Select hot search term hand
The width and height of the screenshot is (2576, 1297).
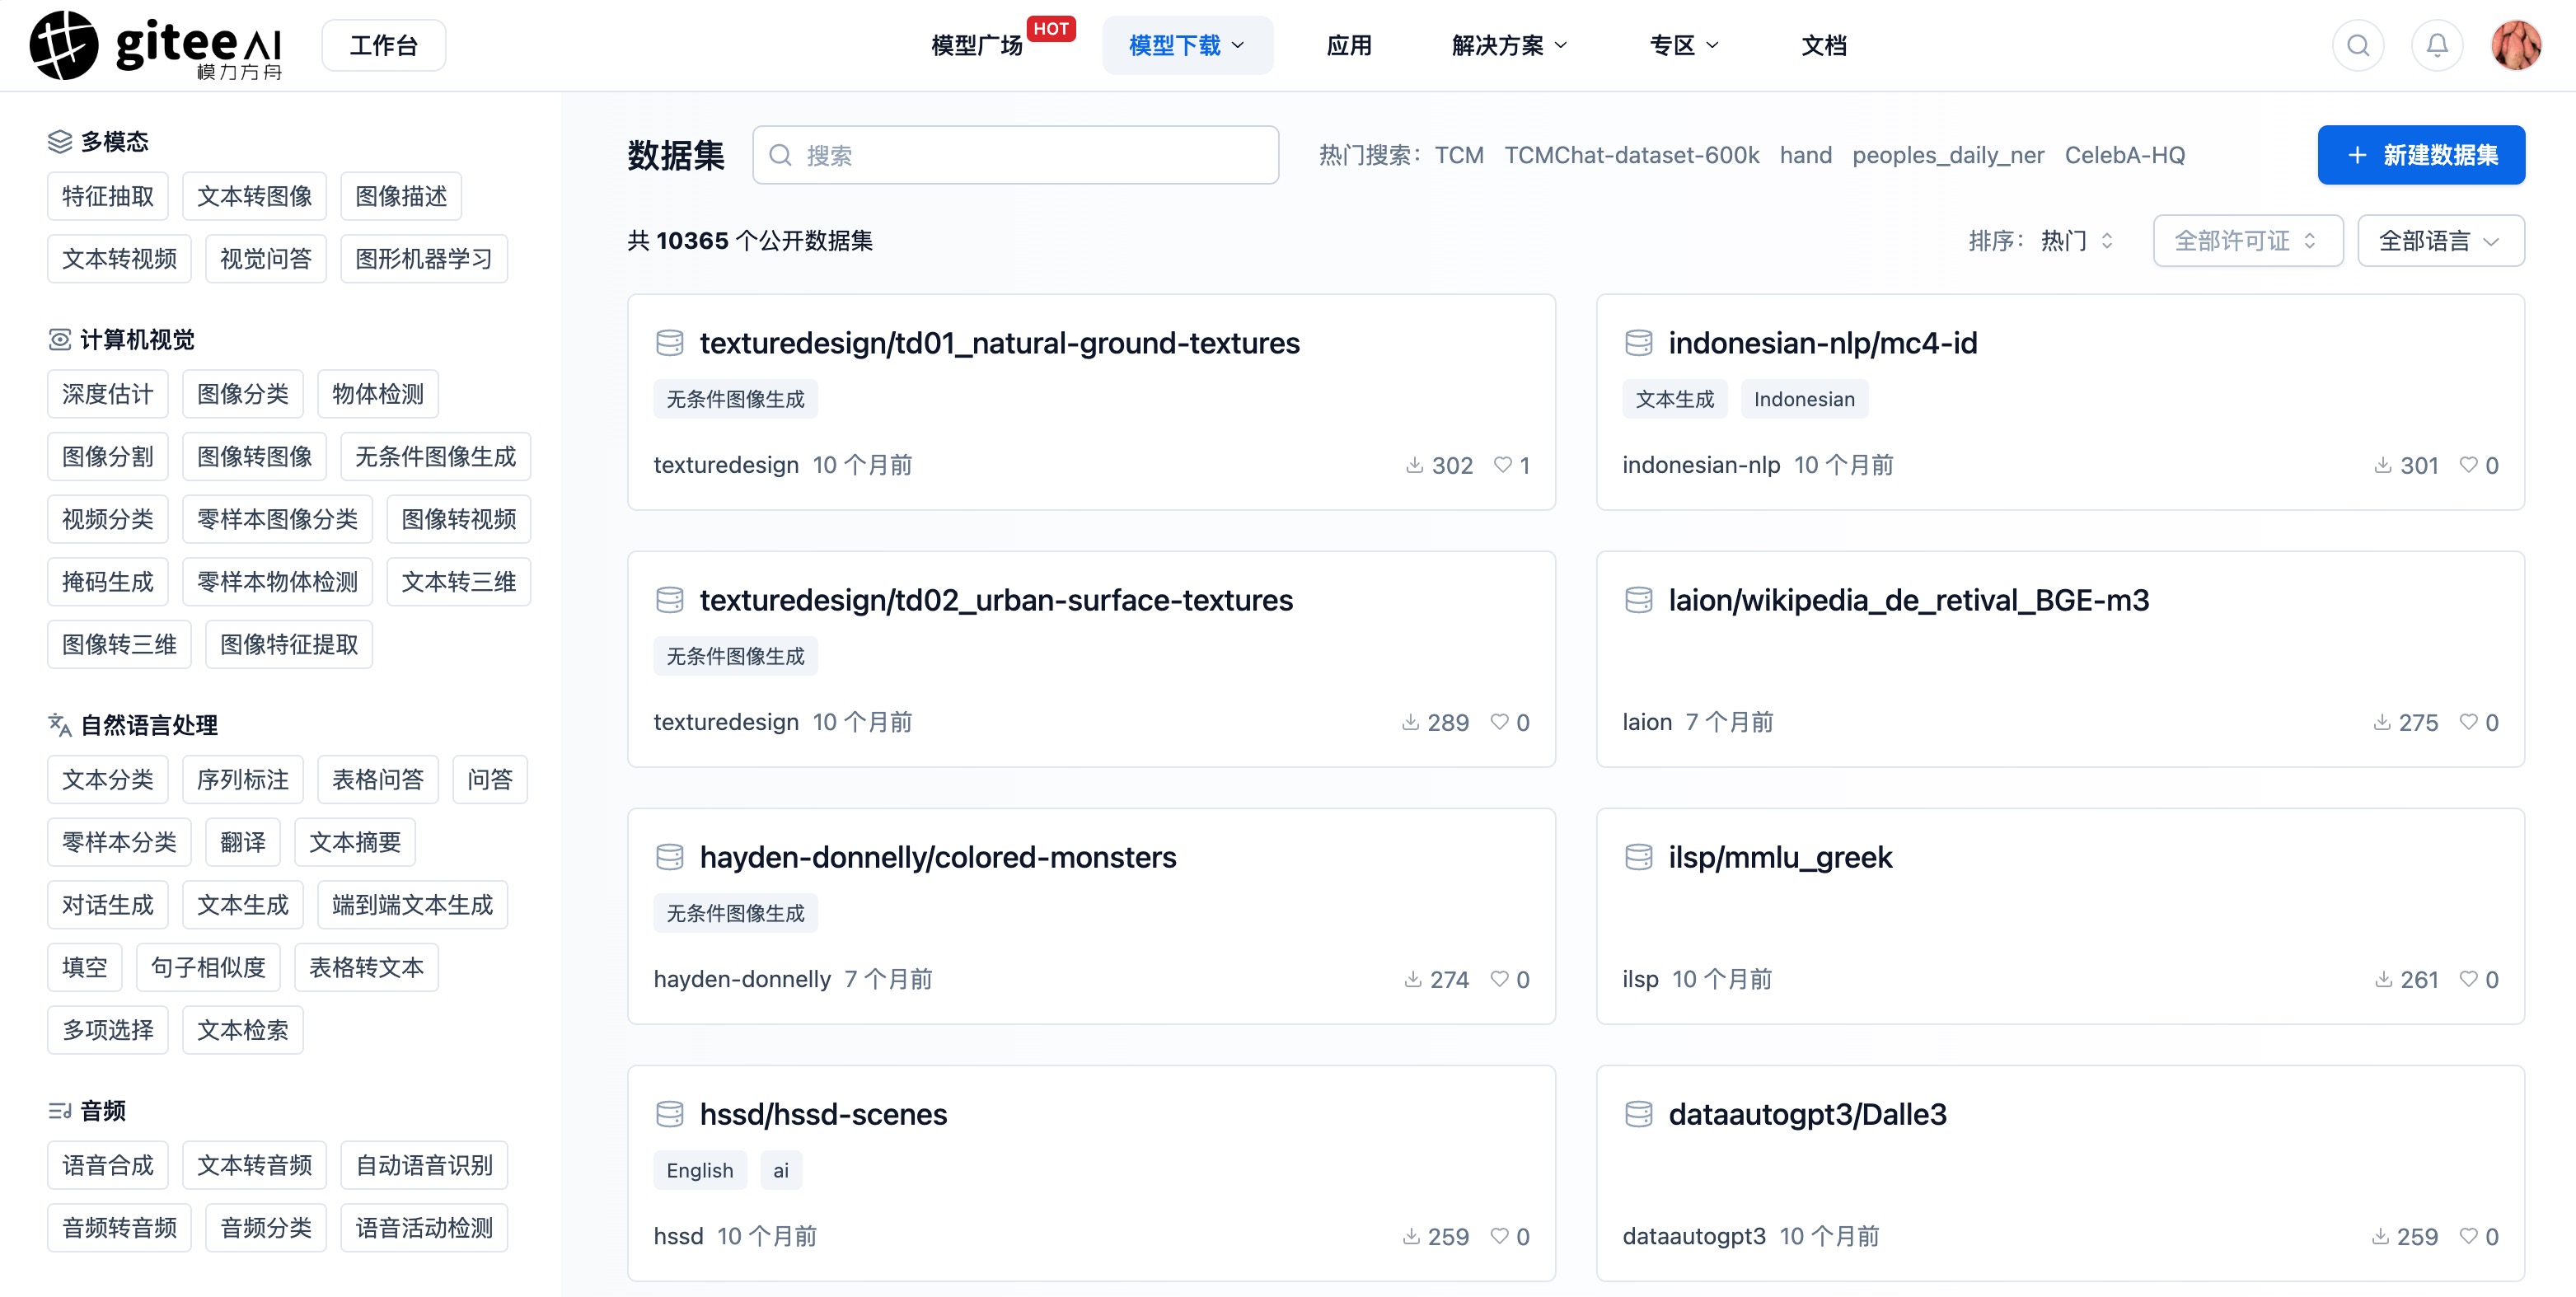(1805, 155)
